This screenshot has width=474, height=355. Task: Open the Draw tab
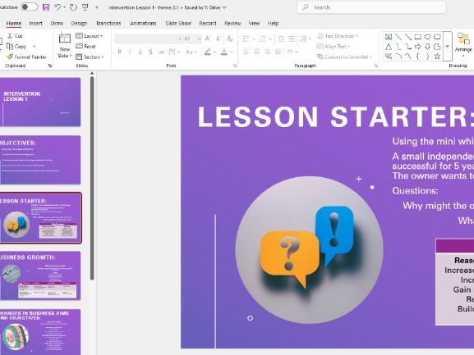pyautogui.click(x=57, y=23)
